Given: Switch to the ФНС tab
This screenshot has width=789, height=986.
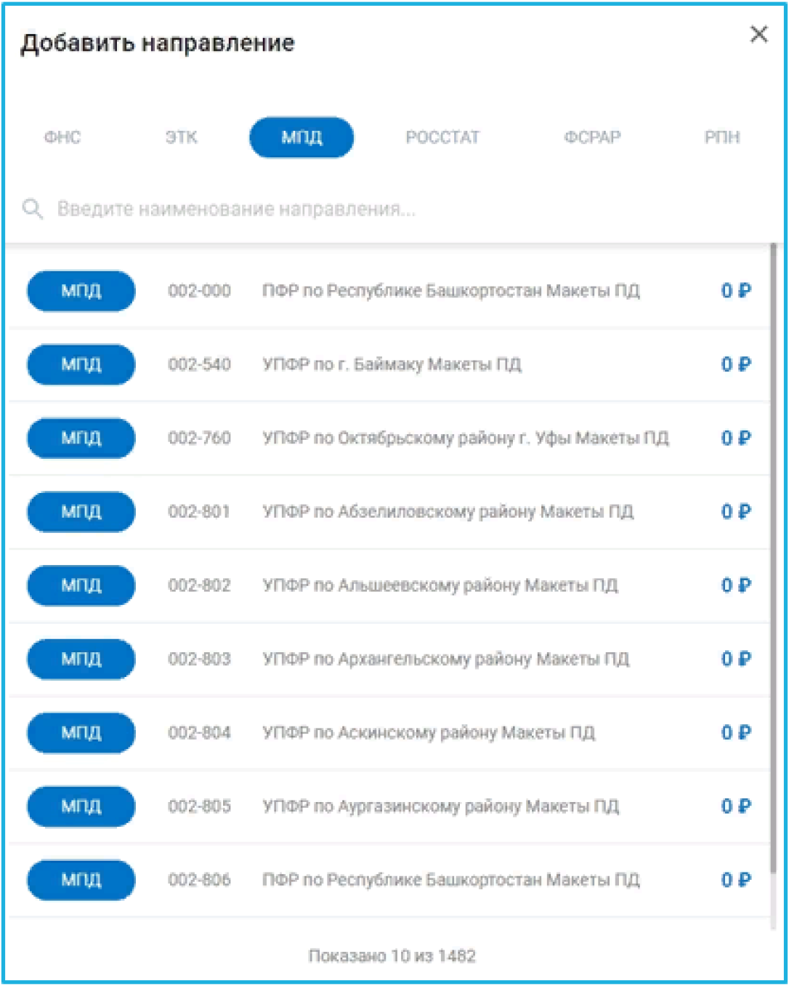Looking at the screenshot, I should pyautogui.click(x=62, y=137).
